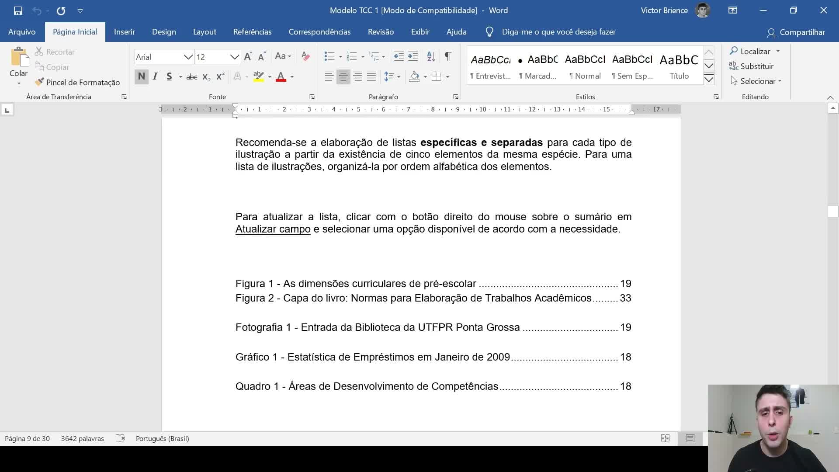Open the Arquivo tab
The height and width of the screenshot is (472, 839).
[22, 32]
